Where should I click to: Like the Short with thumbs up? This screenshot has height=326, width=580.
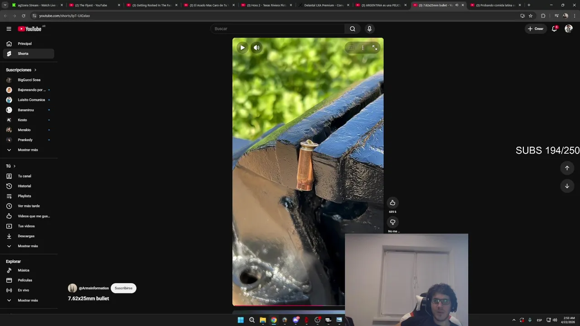pos(392,202)
